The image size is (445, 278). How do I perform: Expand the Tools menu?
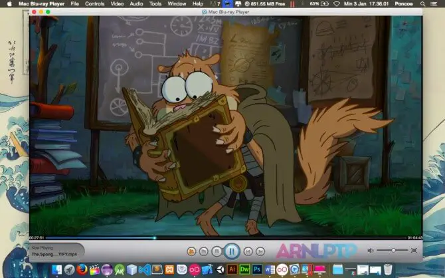point(155,4)
